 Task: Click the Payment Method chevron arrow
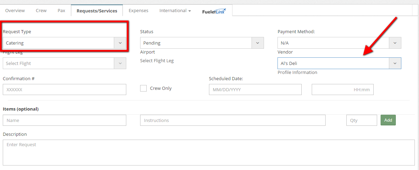coord(395,43)
